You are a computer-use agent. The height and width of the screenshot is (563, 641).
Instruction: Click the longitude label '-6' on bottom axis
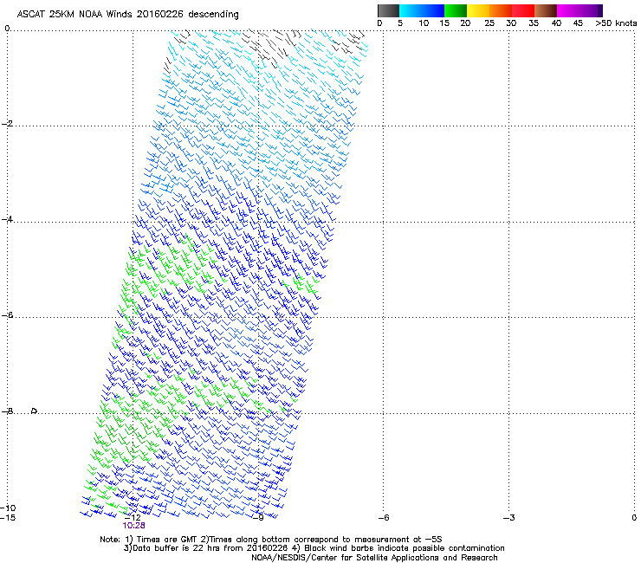pos(384,518)
